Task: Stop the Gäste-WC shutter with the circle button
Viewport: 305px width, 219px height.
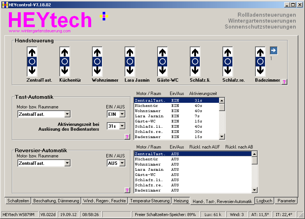Action: point(162,62)
